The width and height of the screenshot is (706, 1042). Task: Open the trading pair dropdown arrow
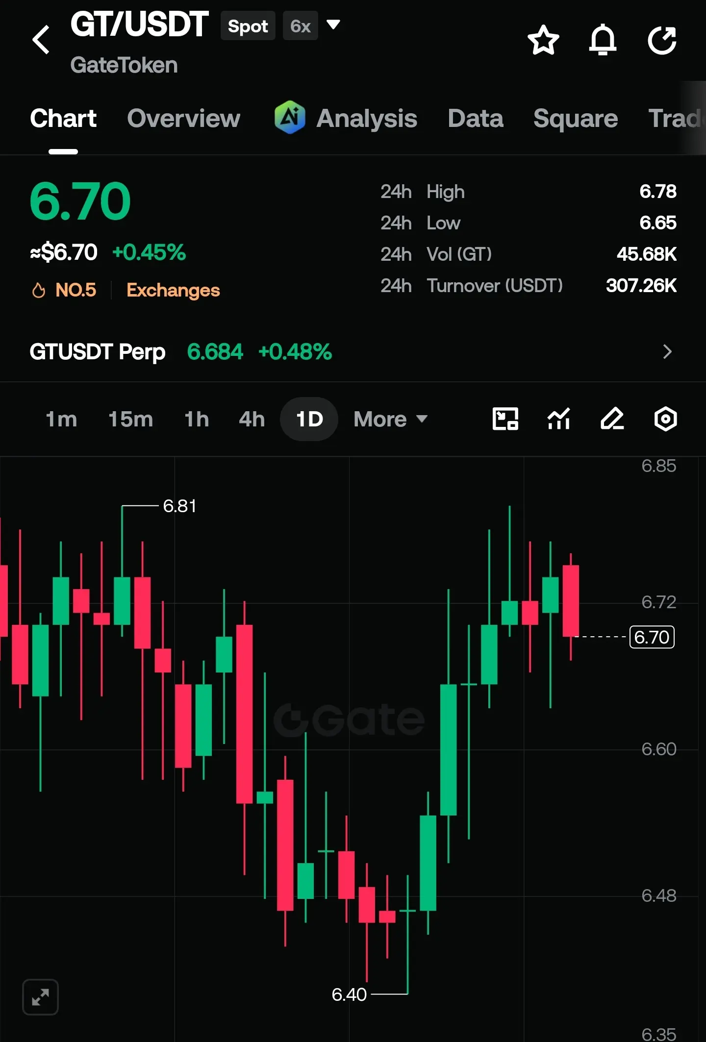pos(333,25)
